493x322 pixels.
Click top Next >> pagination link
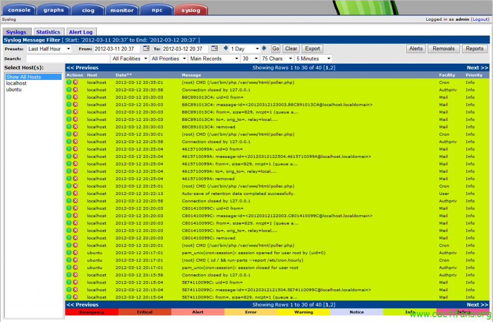(x=477, y=67)
